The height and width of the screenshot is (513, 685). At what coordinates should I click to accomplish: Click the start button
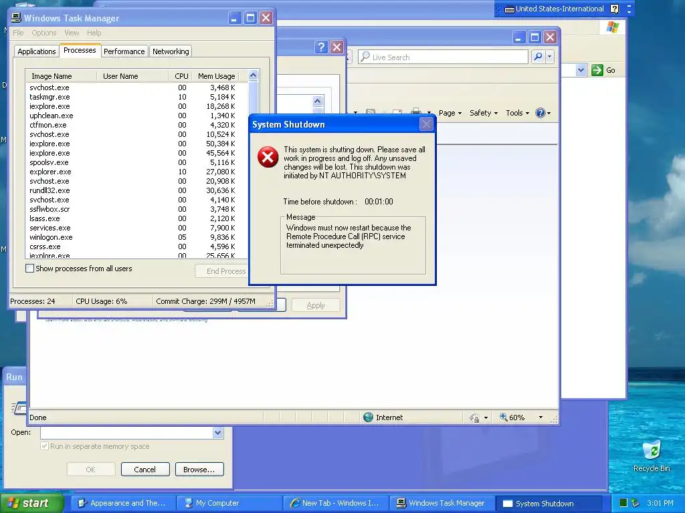coord(31,503)
